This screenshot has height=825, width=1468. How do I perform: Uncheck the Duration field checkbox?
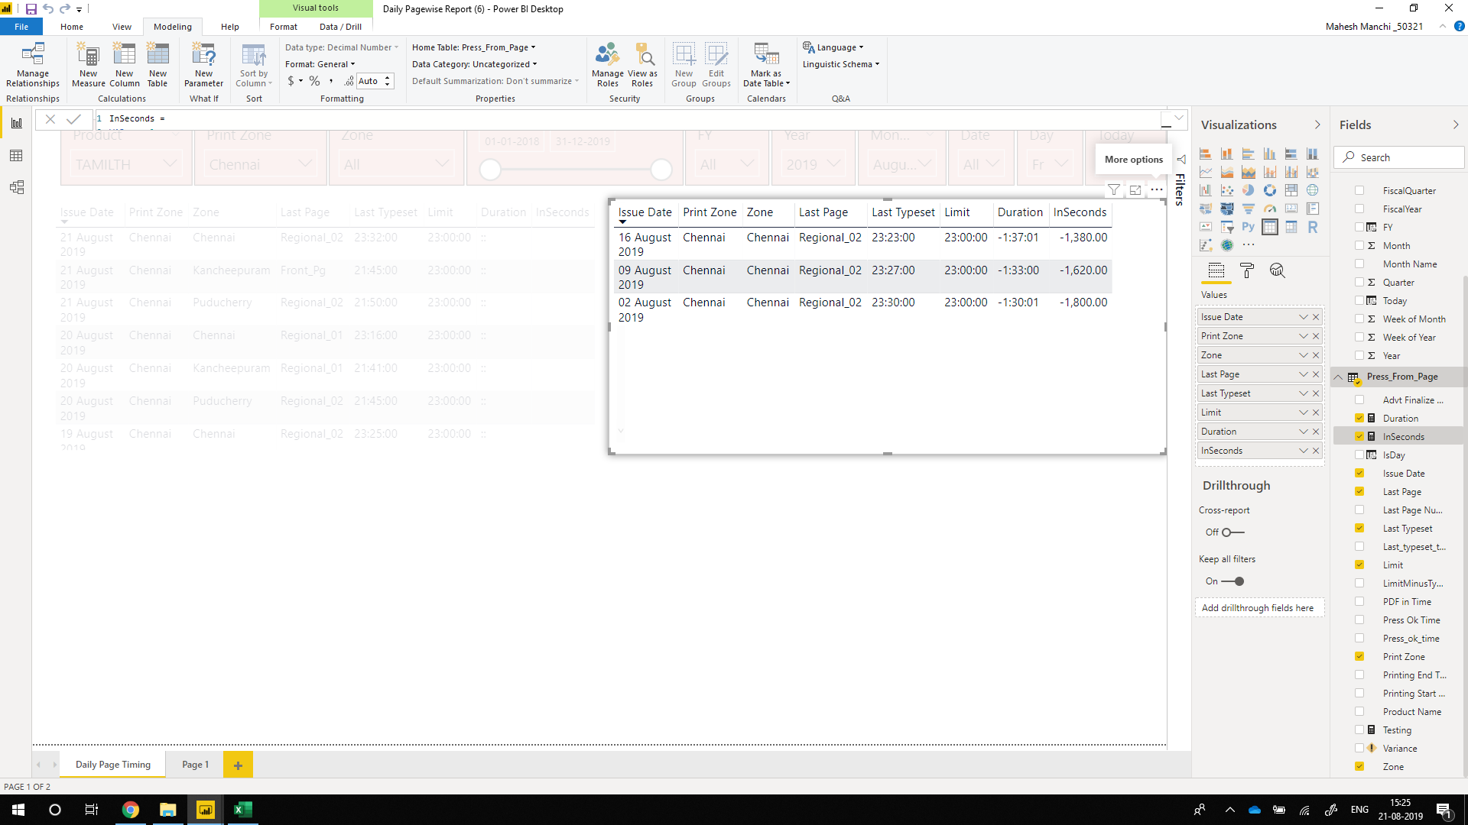[1359, 419]
